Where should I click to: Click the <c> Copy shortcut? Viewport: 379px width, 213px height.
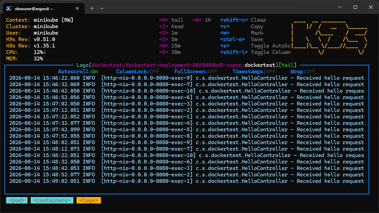coord(241,26)
